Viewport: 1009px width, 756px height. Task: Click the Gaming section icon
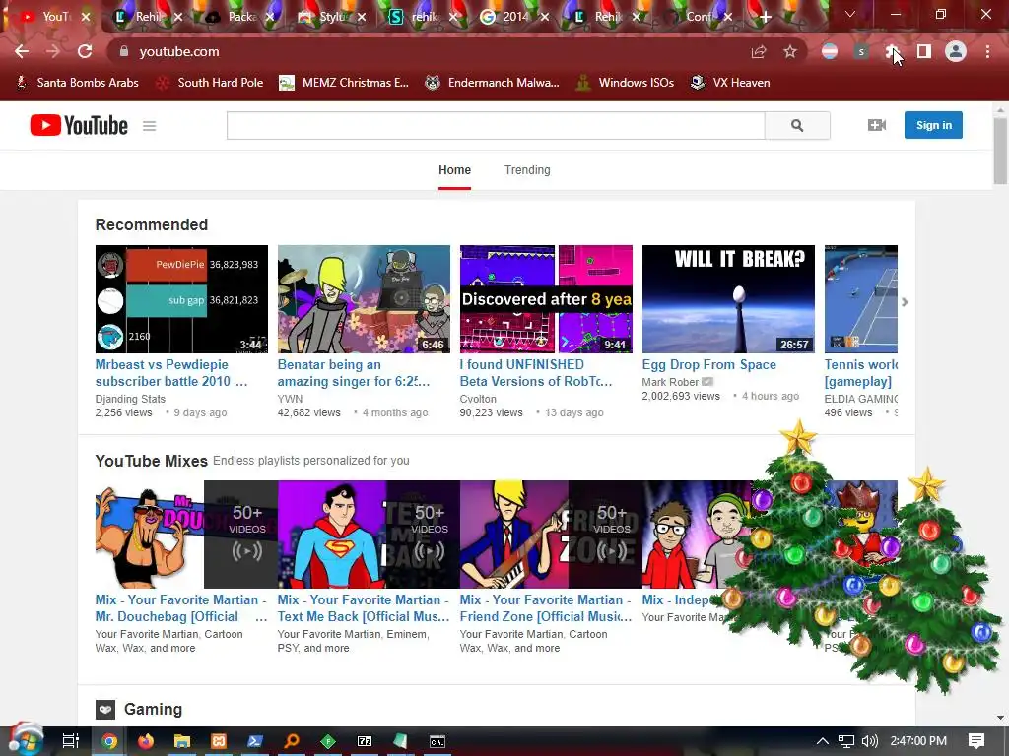(105, 709)
